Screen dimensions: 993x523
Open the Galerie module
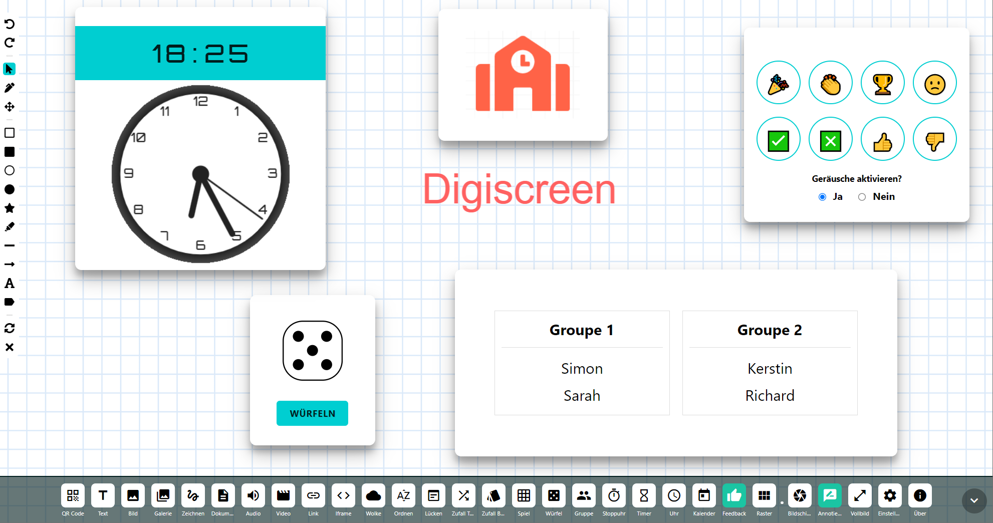pyautogui.click(x=163, y=495)
